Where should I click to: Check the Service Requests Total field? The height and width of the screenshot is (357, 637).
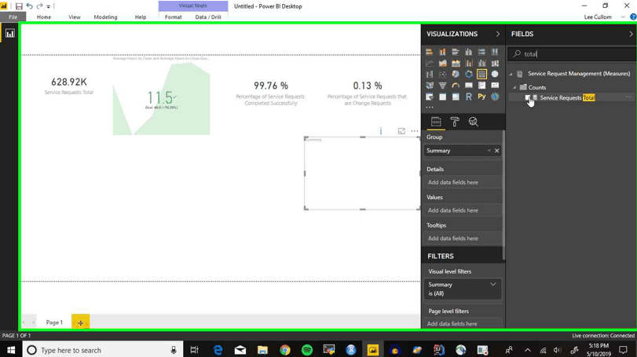[528, 98]
